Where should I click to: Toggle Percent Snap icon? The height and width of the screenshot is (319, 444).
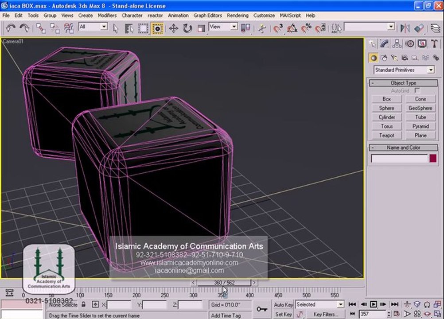point(306,28)
